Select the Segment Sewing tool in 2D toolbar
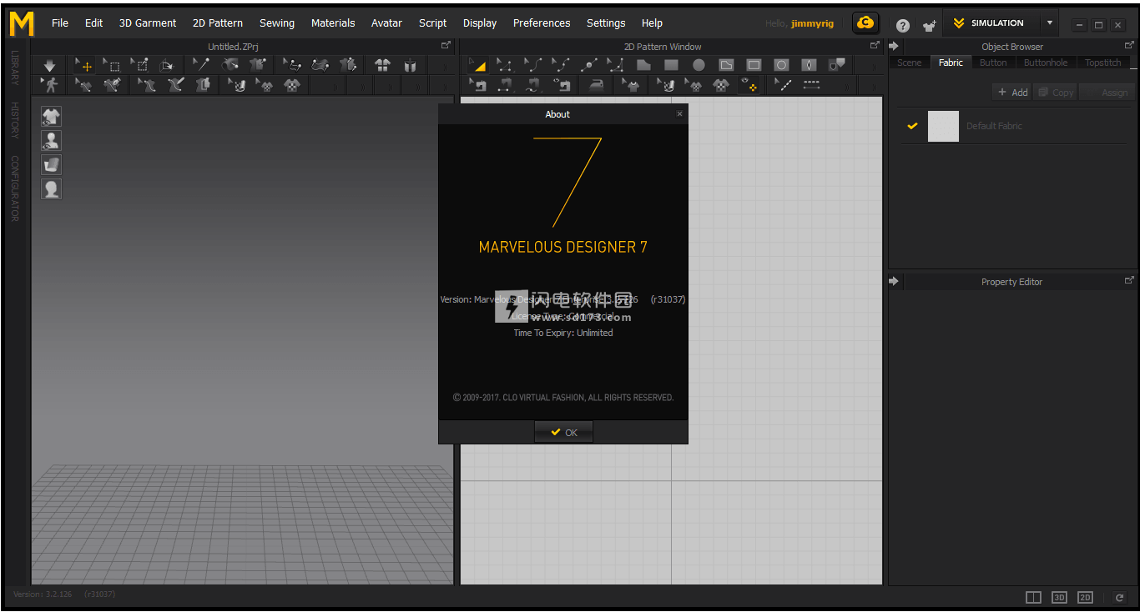Screen dimensions: 1140x612 click(505, 85)
